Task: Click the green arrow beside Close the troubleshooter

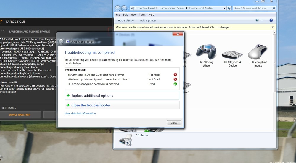Action: point(68,105)
